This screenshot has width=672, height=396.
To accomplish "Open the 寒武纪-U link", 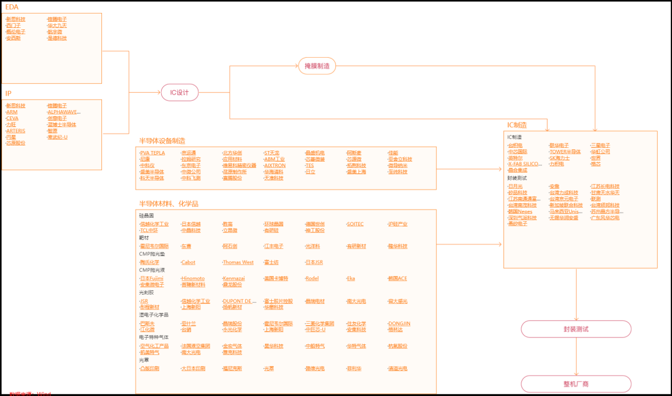I will (57, 137).
